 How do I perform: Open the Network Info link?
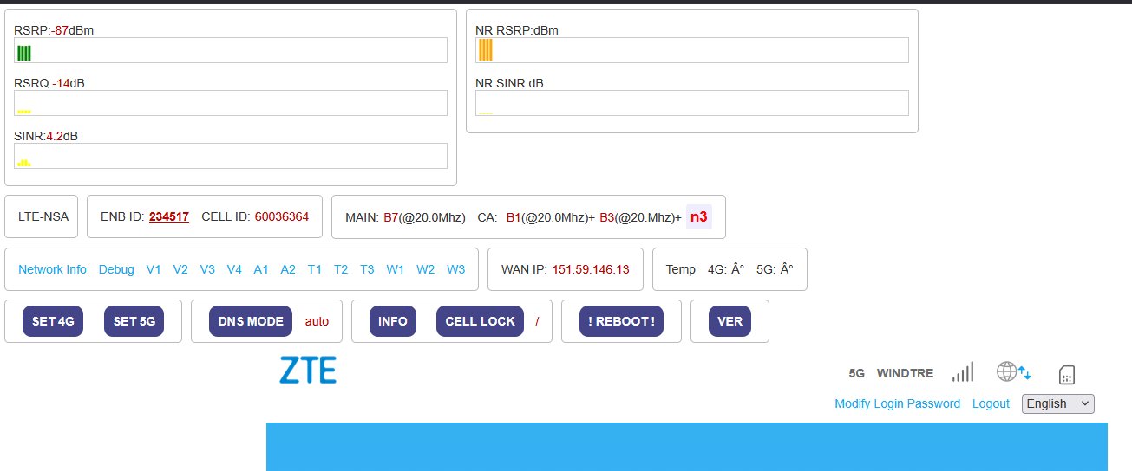(52, 269)
